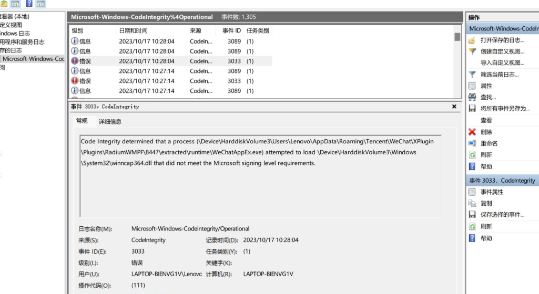The width and height of the screenshot is (539, 294).
Task: Click the blue question mark toolbar icon
Action: [x=29, y=4]
